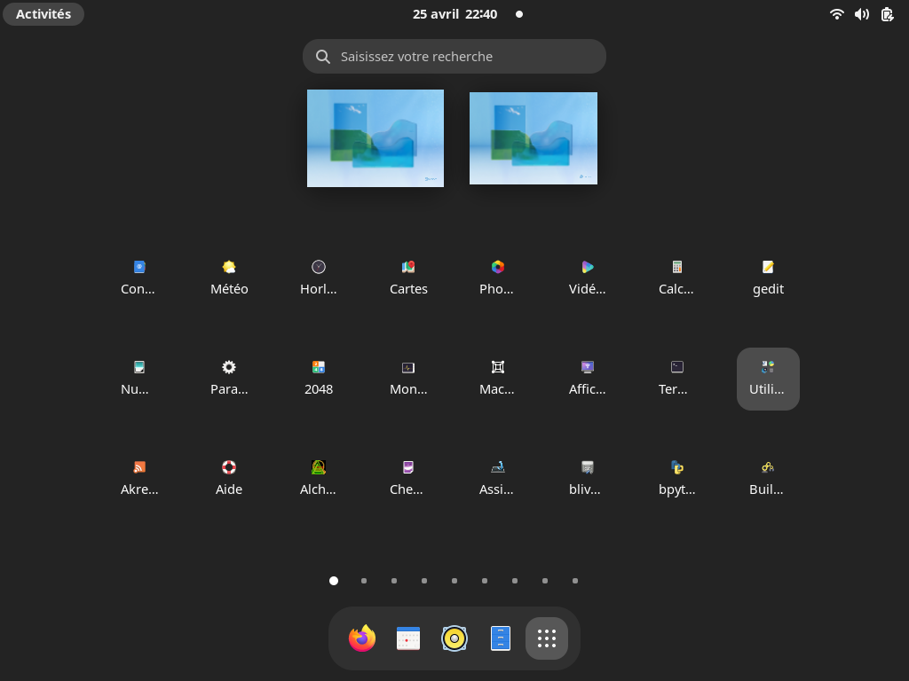Screen dimensions: 909x681
Task: Launch the Terminal app
Action: click(x=676, y=367)
